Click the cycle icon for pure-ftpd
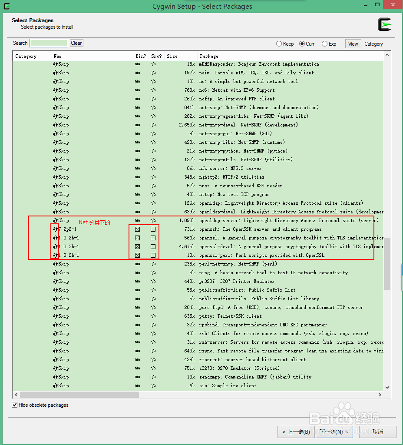The height and width of the screenshot is (445, 403). (x=55, y=307)
